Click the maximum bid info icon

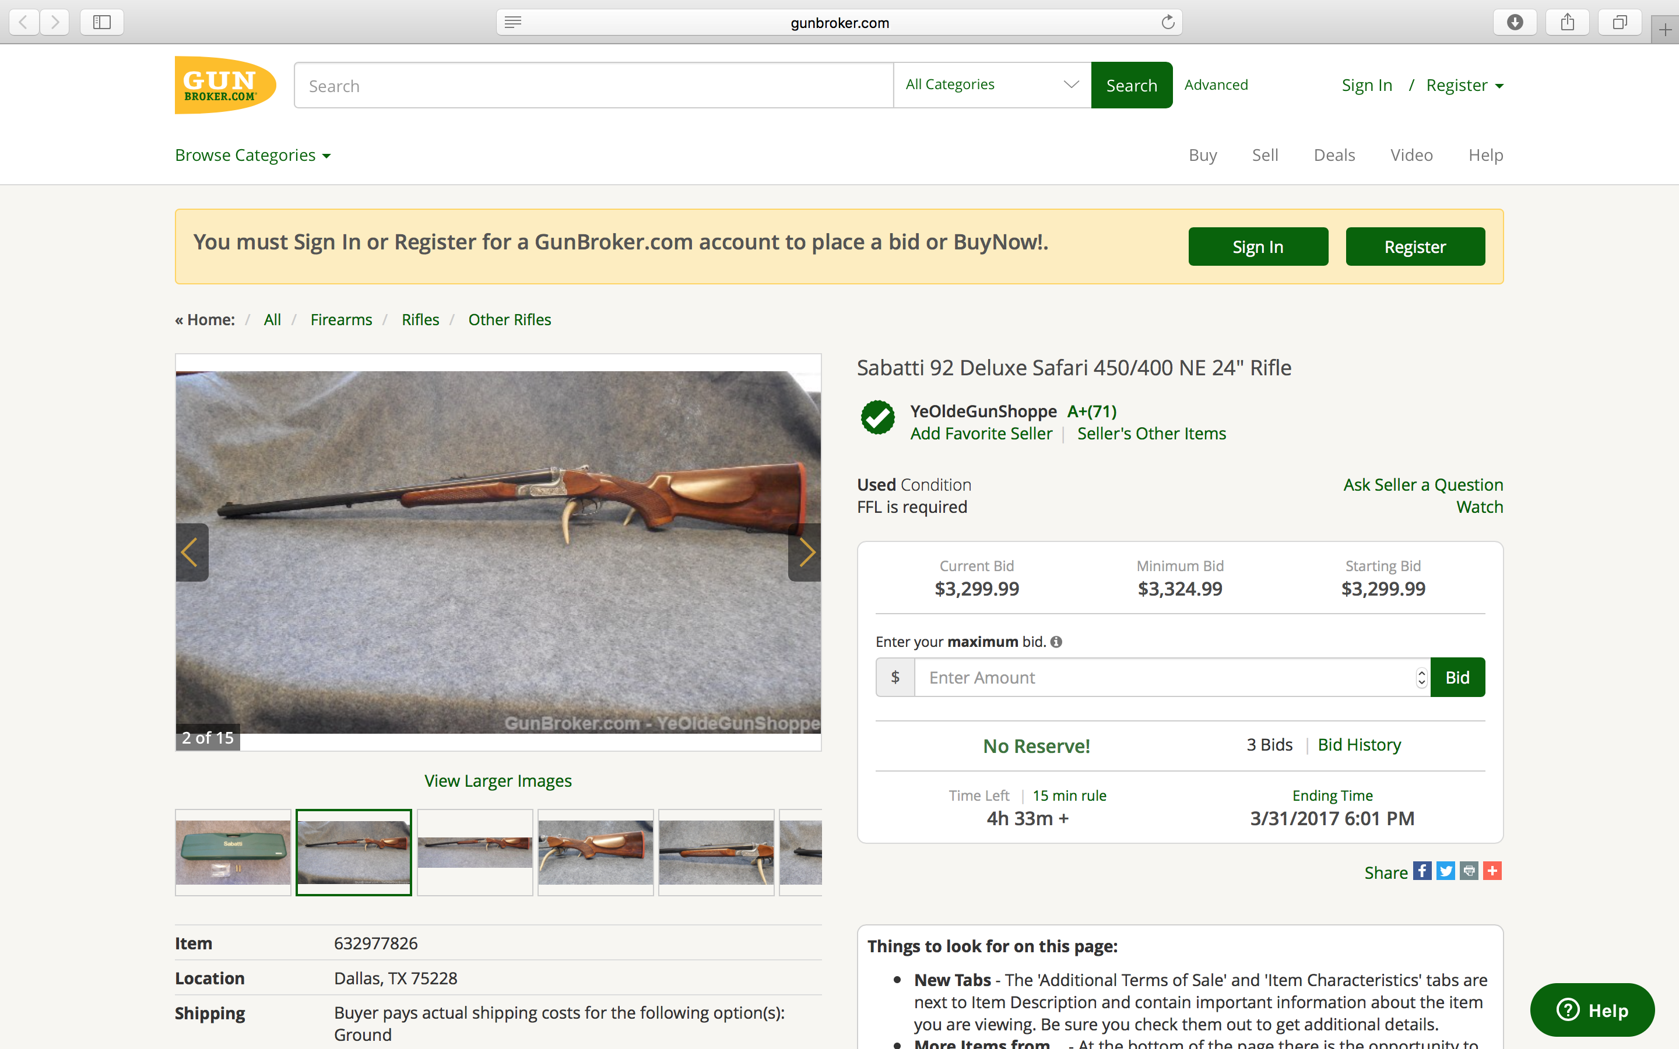tap(1056, 642)
